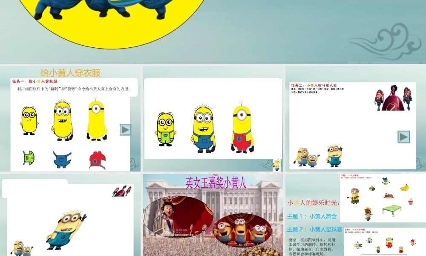The image size is (426, 256).
Task: Select 主题1：小黄人舞会
Action: point(312,216)
